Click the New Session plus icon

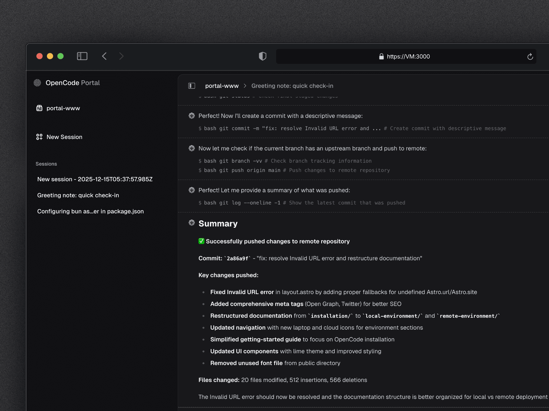(39, 137)
